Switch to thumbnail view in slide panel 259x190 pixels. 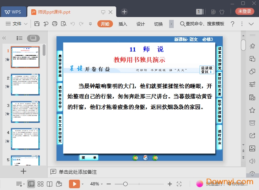point(33,38)
